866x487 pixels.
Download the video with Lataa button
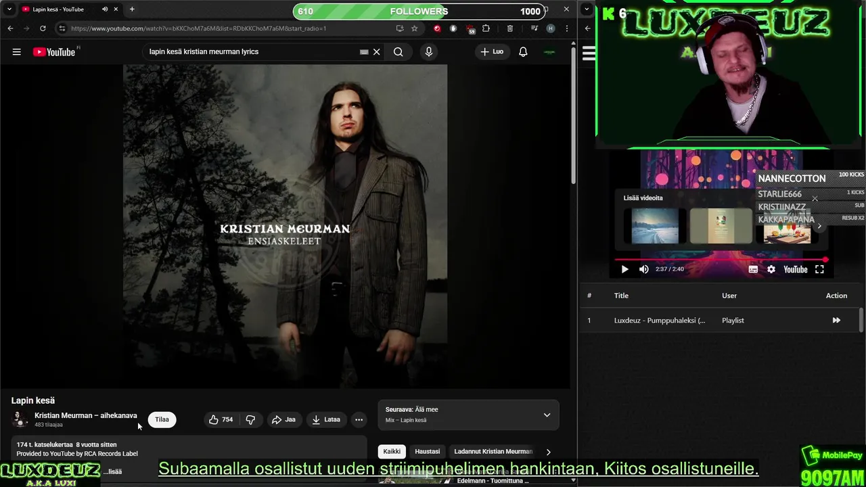pyautogui.click(x=326, y=419)
